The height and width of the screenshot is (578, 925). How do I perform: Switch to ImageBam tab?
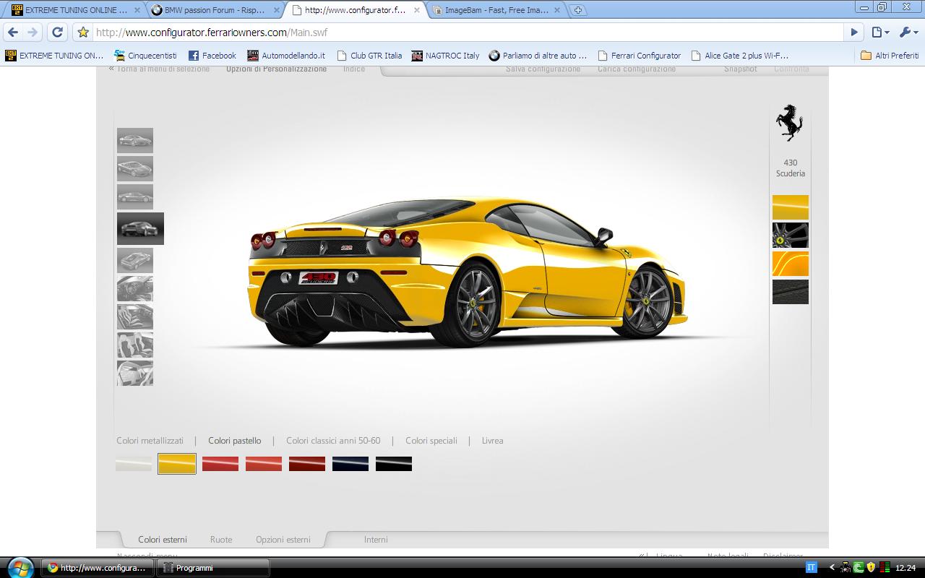click(496, 10)
